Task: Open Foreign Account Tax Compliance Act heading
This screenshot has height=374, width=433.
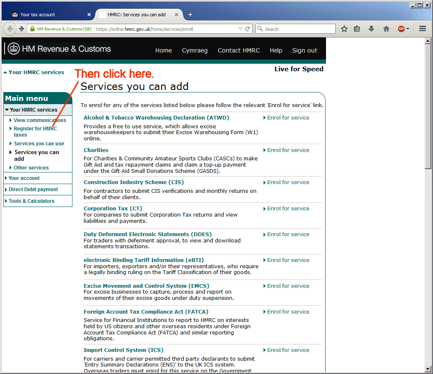Action: pyautogui.click(x=146, y=312)
